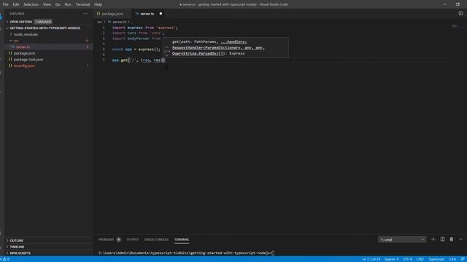Screen dimensions: 467x262
Task: Select the server.ts editor tab
Action: point(147,14)
